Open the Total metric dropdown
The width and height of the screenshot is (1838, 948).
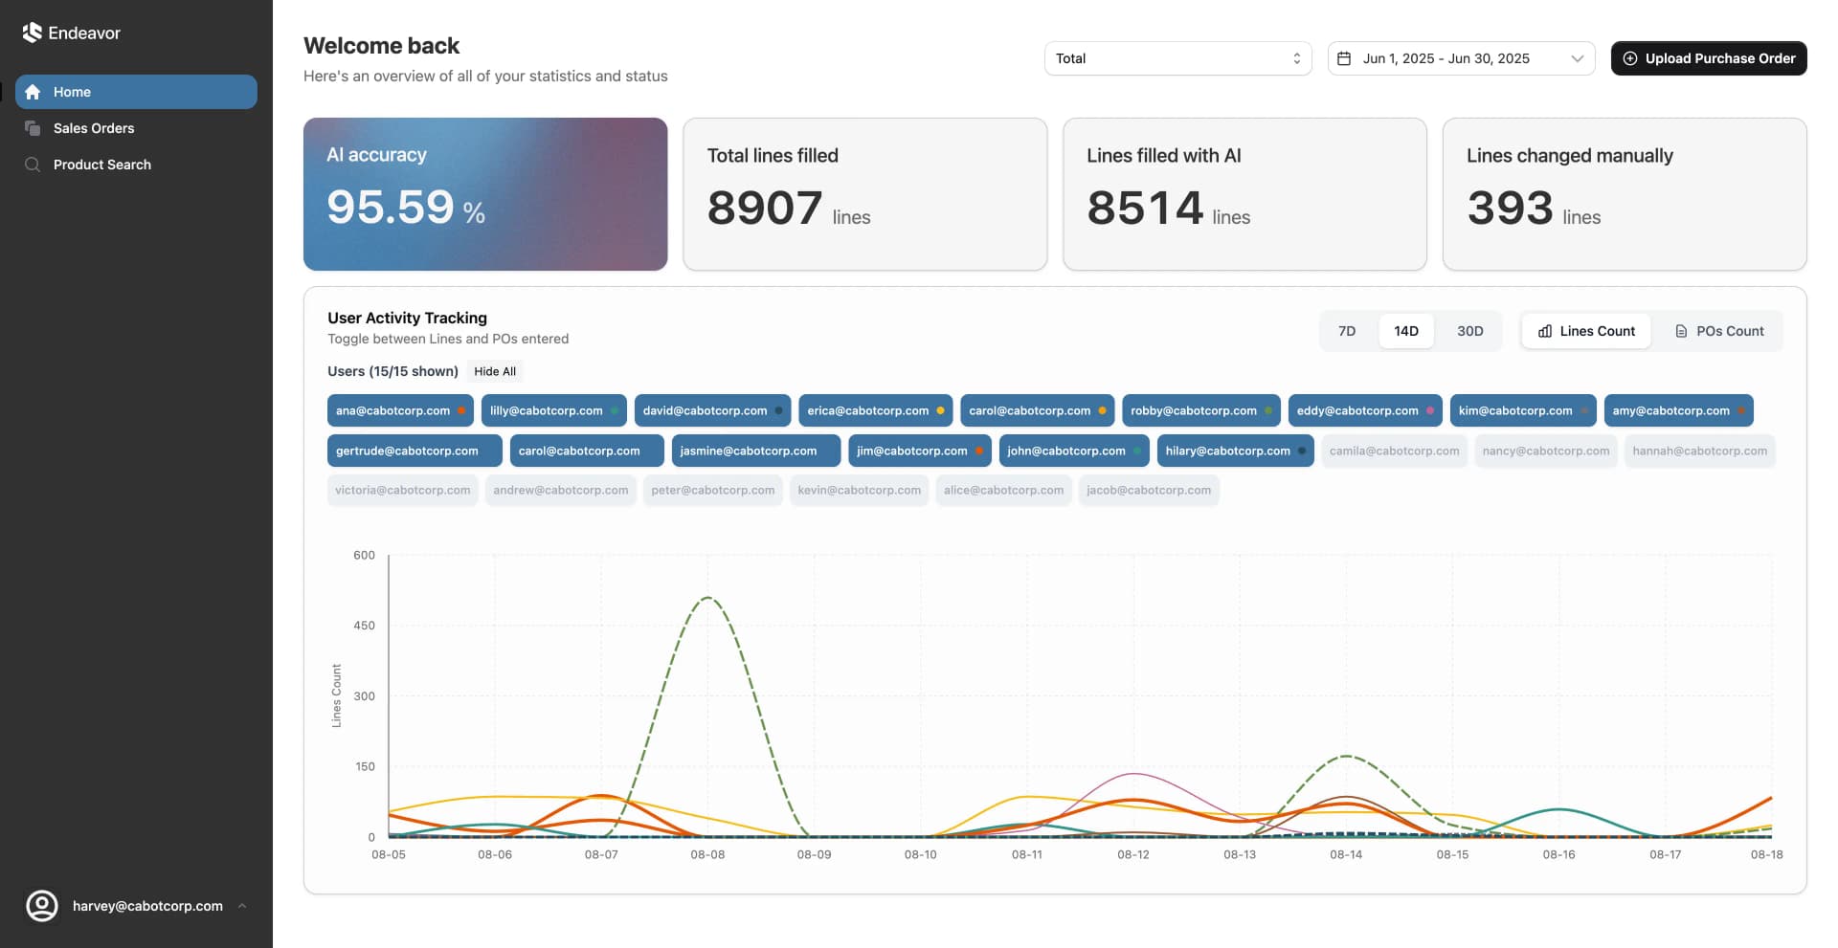[1177, 58]
